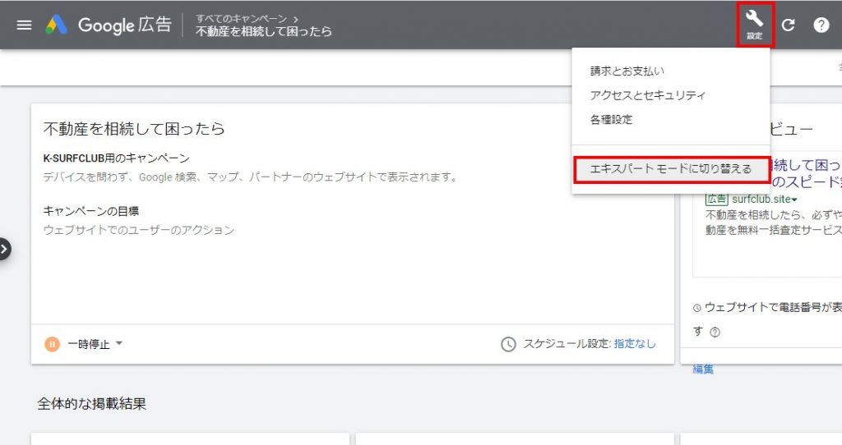Click the refresh icon in header
The height and width of the screenshot is (445, 842).
click(788, 25)
